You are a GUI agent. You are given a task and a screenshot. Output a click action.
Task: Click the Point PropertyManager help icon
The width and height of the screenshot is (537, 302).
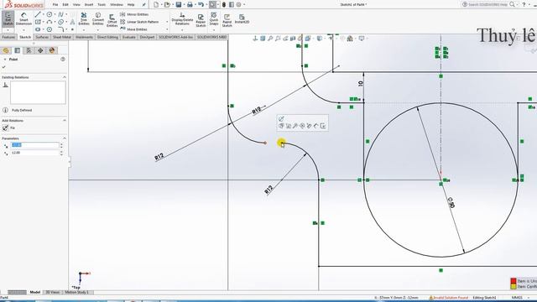(x=63, y=60)
